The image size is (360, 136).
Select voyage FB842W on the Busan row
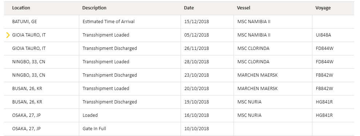(324, 89)
